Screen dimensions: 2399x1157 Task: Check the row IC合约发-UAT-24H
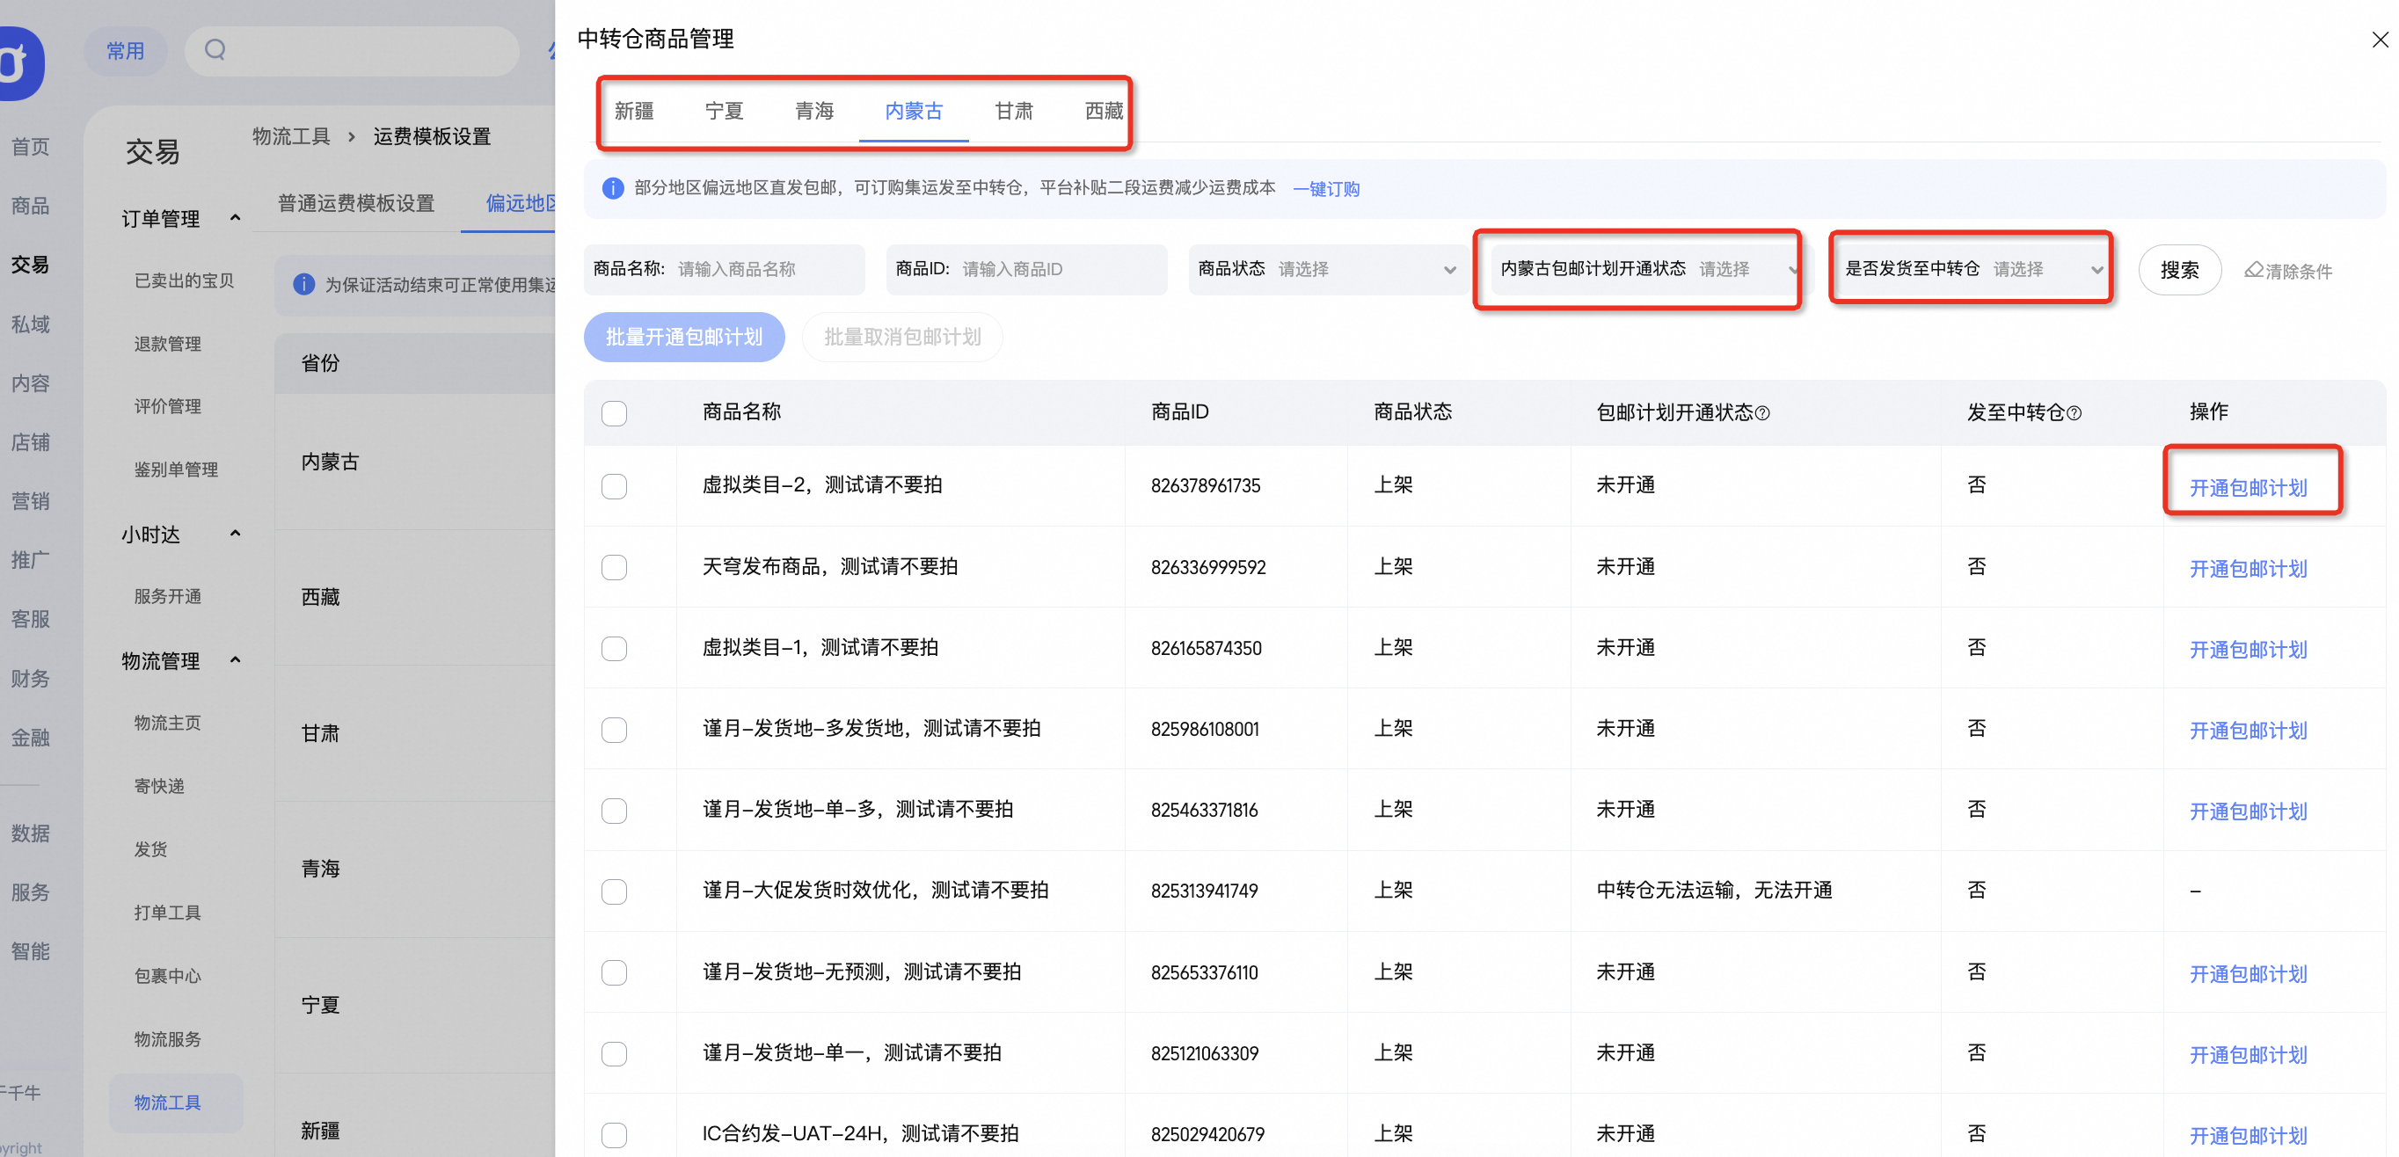pyautogui.click(x=614, y=1134)
